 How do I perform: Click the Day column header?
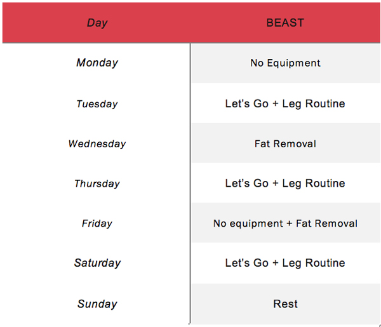(x=97, y=23)
